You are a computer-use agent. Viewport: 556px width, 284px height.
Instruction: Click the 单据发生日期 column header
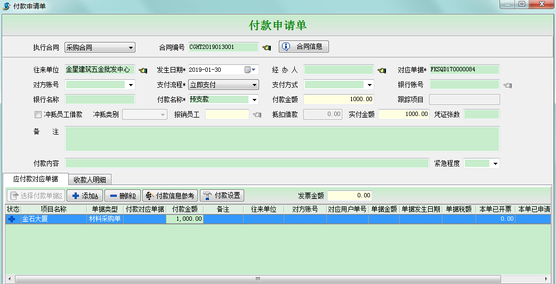421,210
